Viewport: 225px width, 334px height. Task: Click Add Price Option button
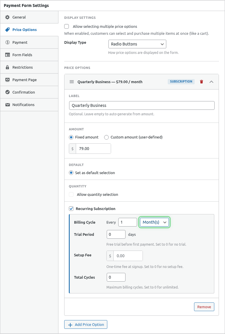pyautogui.click(x=86, y=324)
